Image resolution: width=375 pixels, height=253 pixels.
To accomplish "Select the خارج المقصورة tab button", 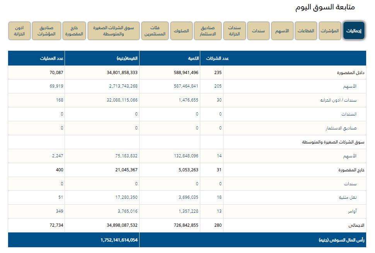I will (x=73, y=31).
